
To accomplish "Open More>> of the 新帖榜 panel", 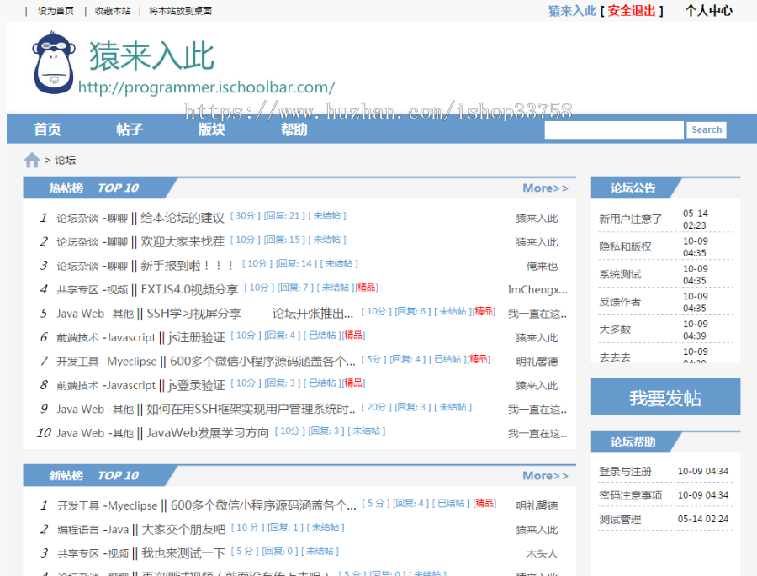I will click(x=545, y=475).
